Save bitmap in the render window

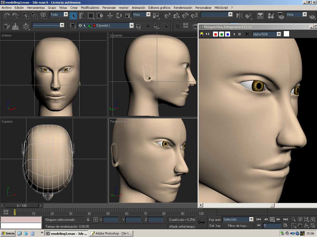[x=201, y=34]
